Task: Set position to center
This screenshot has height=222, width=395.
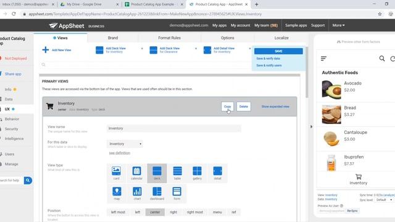Action: click(x=155, y=212)
